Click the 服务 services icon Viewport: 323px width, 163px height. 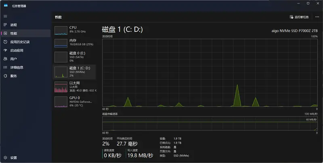point(5,76)
